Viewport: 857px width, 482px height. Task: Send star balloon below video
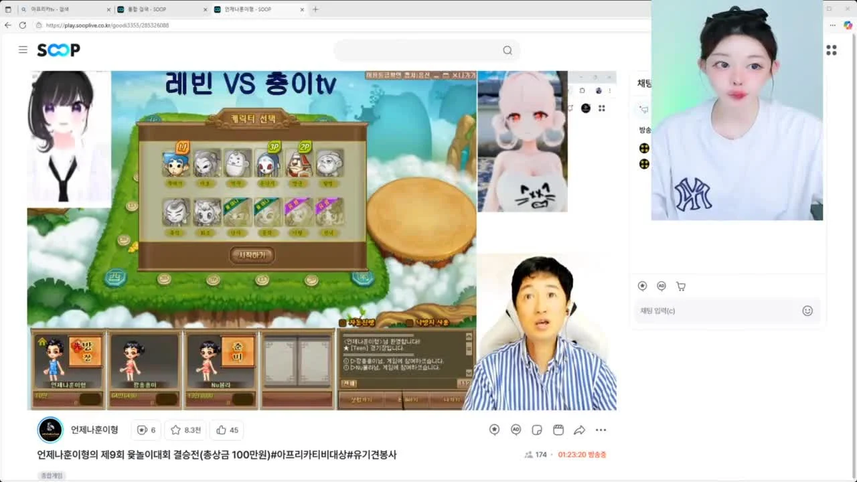494,430
